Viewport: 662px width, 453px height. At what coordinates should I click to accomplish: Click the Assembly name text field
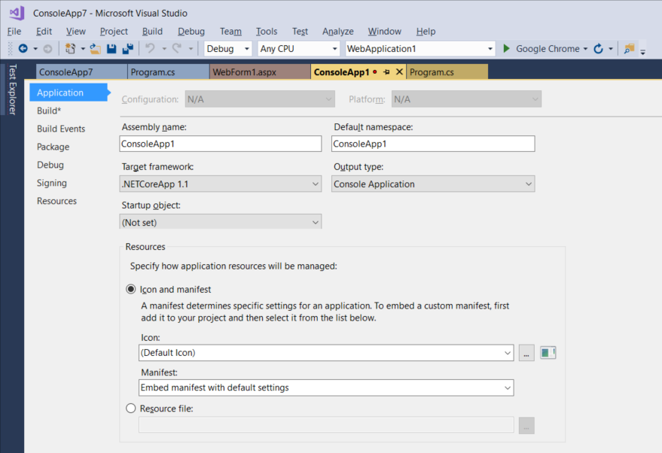[221, 144]
